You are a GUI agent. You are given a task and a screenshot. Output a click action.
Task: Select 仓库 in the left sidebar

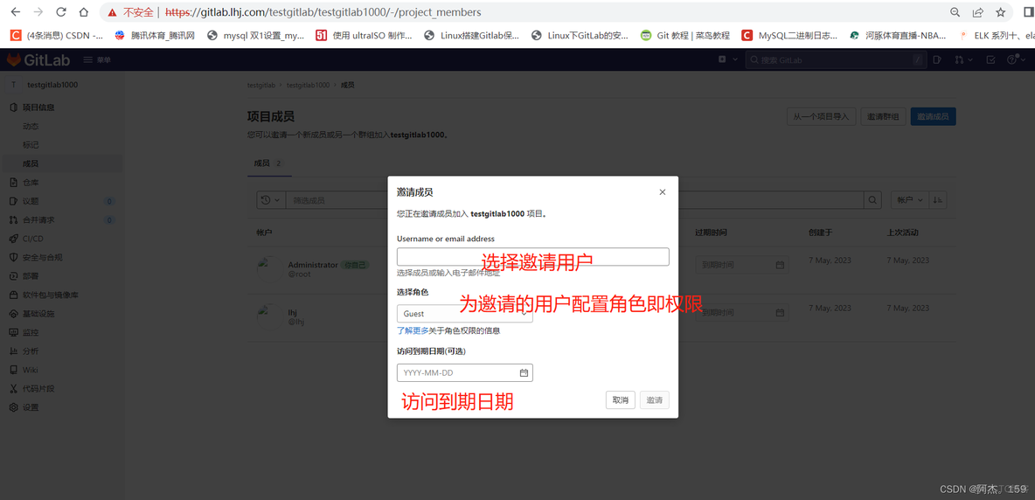31,183
